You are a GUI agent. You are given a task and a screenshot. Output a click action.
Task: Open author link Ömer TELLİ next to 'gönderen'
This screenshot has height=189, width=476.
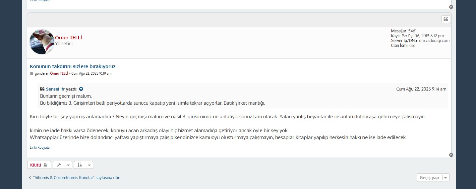tap(59, 73)
